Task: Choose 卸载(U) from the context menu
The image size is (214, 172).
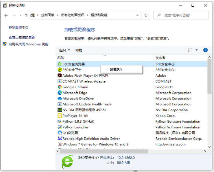Action: [x=116, y=69]
